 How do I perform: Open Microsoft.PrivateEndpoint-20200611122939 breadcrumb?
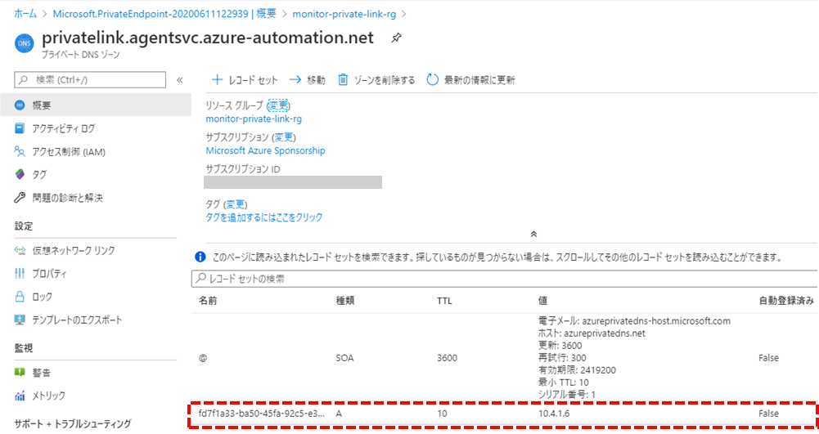pyautogui.click(x=164, y=14)
